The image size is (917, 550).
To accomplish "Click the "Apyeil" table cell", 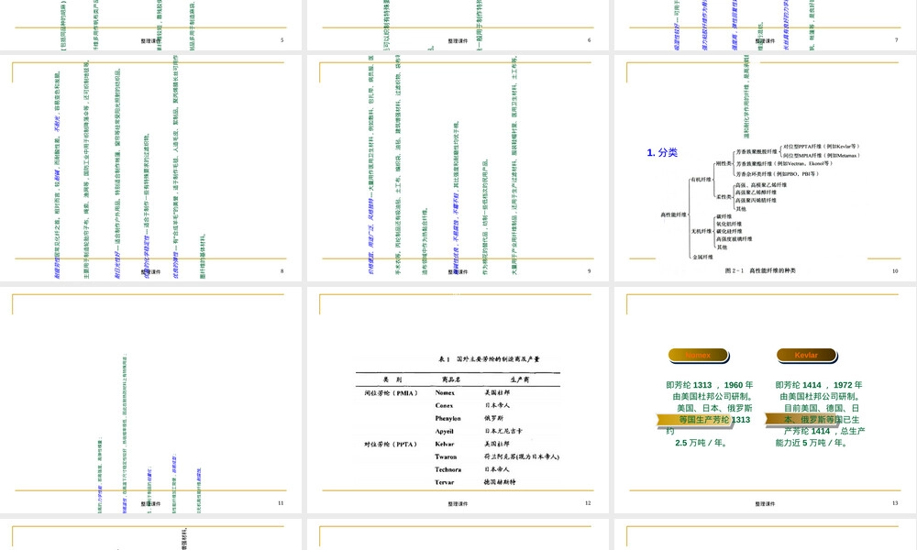I will 445,432.
